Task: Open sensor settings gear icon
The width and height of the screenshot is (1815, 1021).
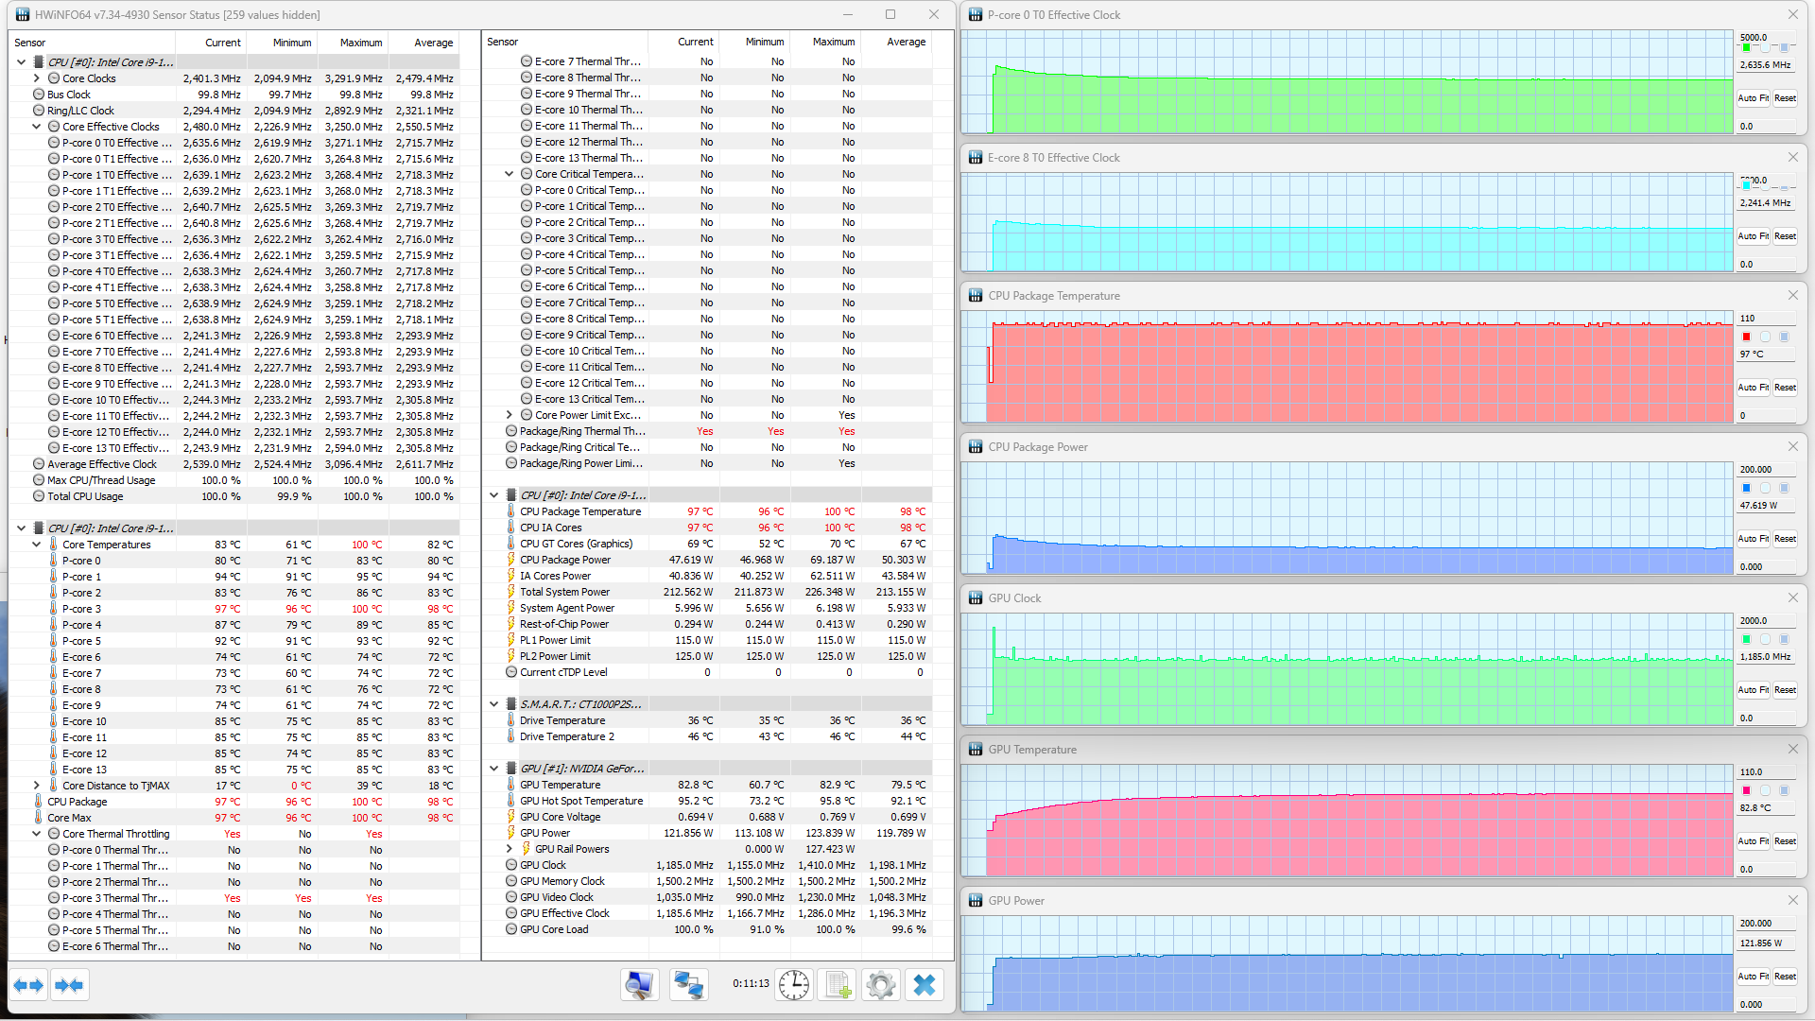Action: pos(880,985)
